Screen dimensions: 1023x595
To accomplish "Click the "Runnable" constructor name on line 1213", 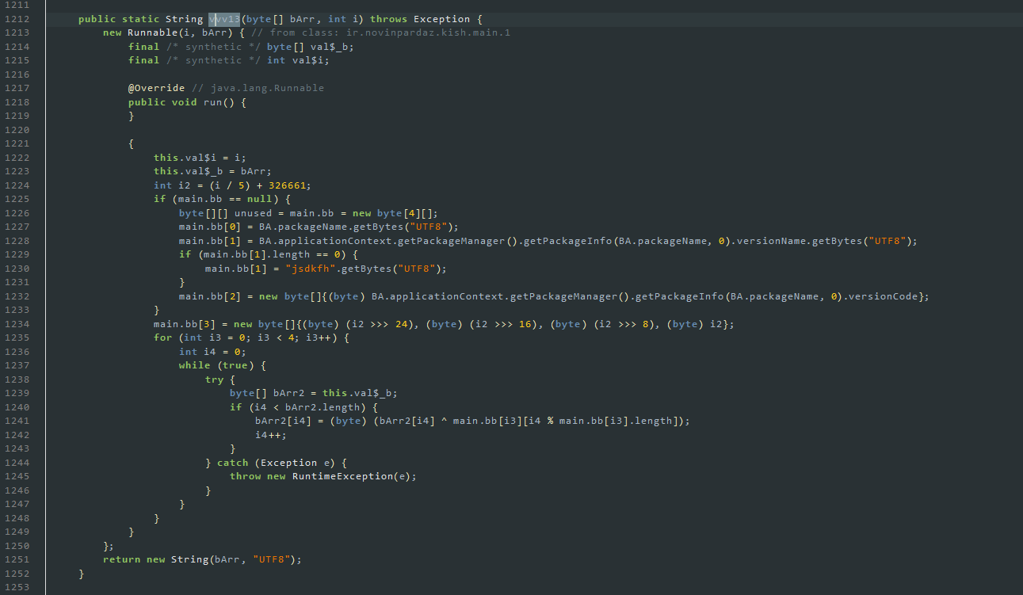I will (x=153, y=32).
